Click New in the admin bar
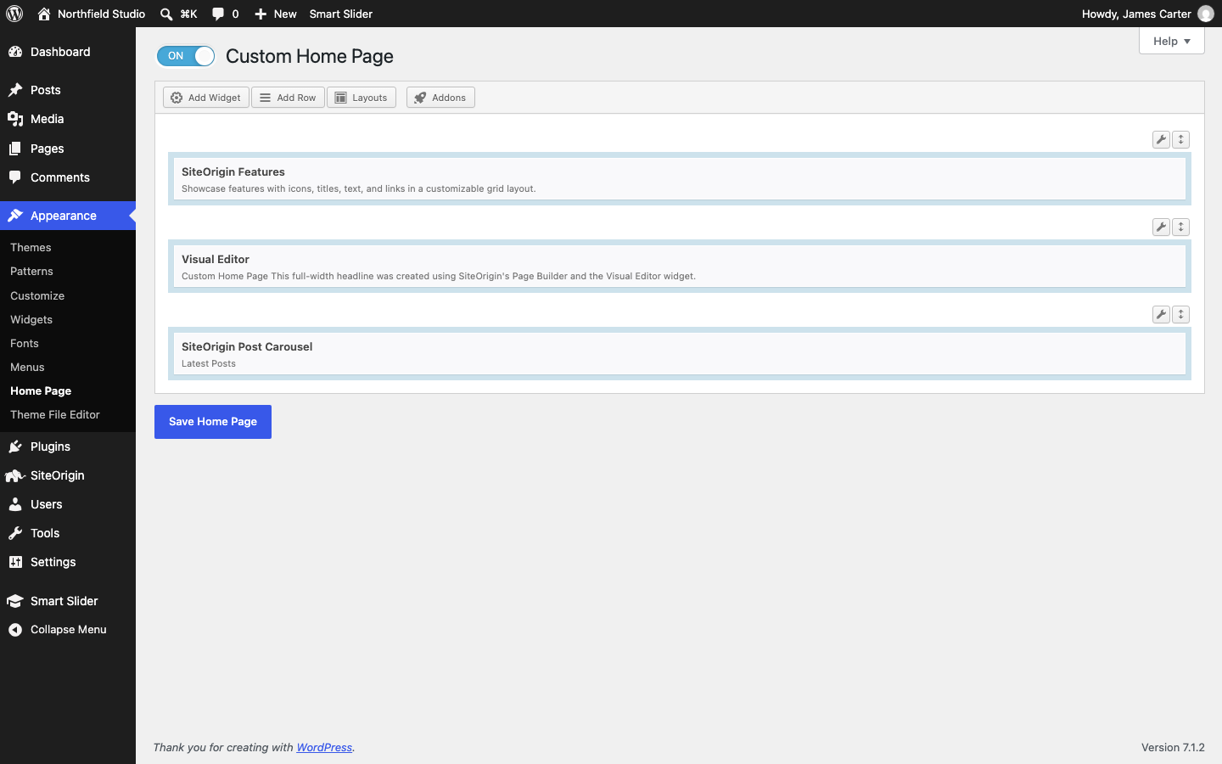 275,14
